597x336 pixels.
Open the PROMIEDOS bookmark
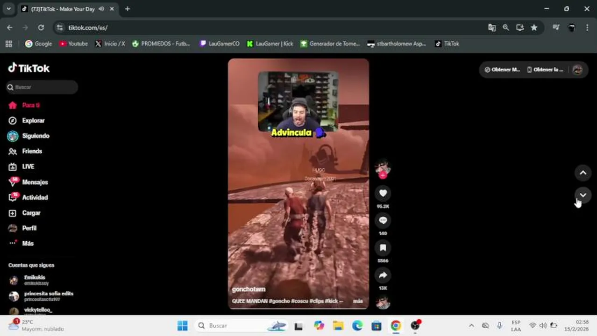tap(161, 43)
